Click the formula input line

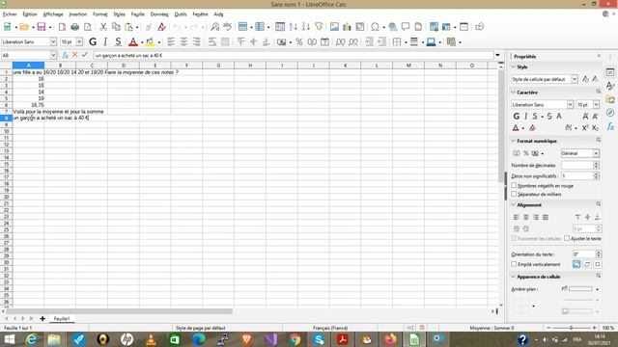294,55
